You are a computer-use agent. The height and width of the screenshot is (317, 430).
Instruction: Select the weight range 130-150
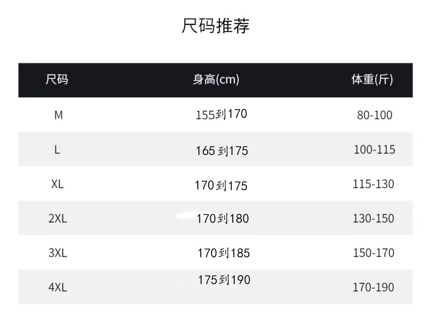point(373,219)
